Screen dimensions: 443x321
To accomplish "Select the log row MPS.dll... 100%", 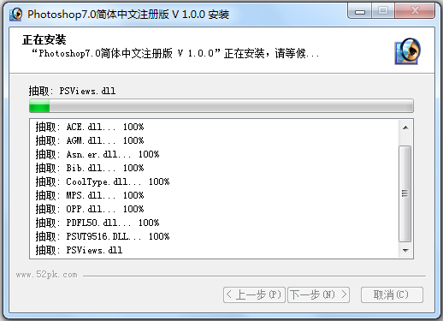I will point(90,195).
